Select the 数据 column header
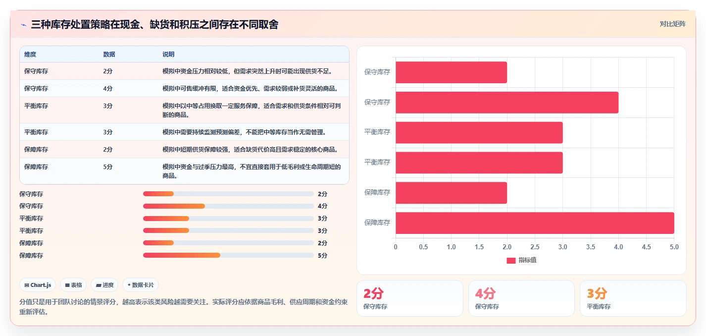706x336 pixels. click(x=109, y=55)
